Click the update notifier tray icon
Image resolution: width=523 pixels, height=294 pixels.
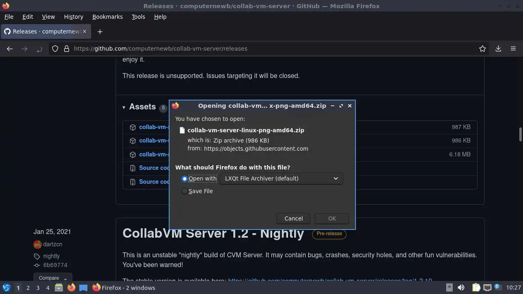[498, 287]
